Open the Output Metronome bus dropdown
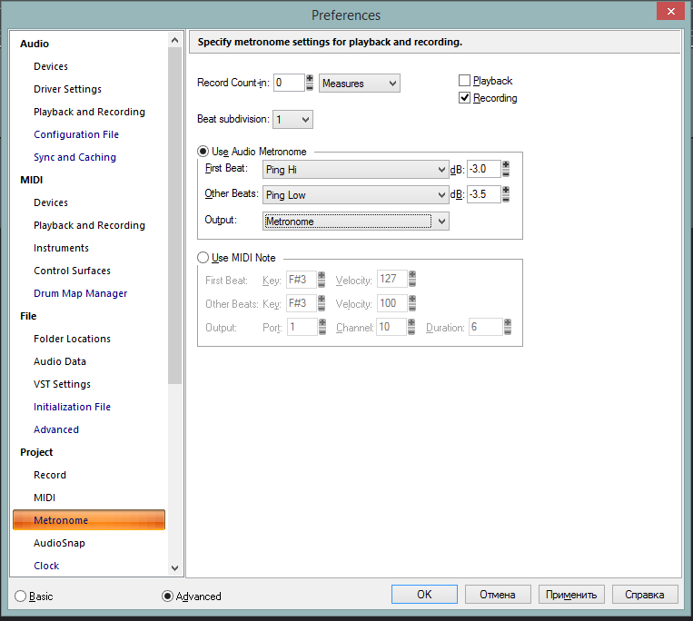 [355, 222]
